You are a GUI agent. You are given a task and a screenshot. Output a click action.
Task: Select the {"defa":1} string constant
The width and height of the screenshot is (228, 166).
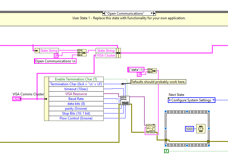(136, 70)
